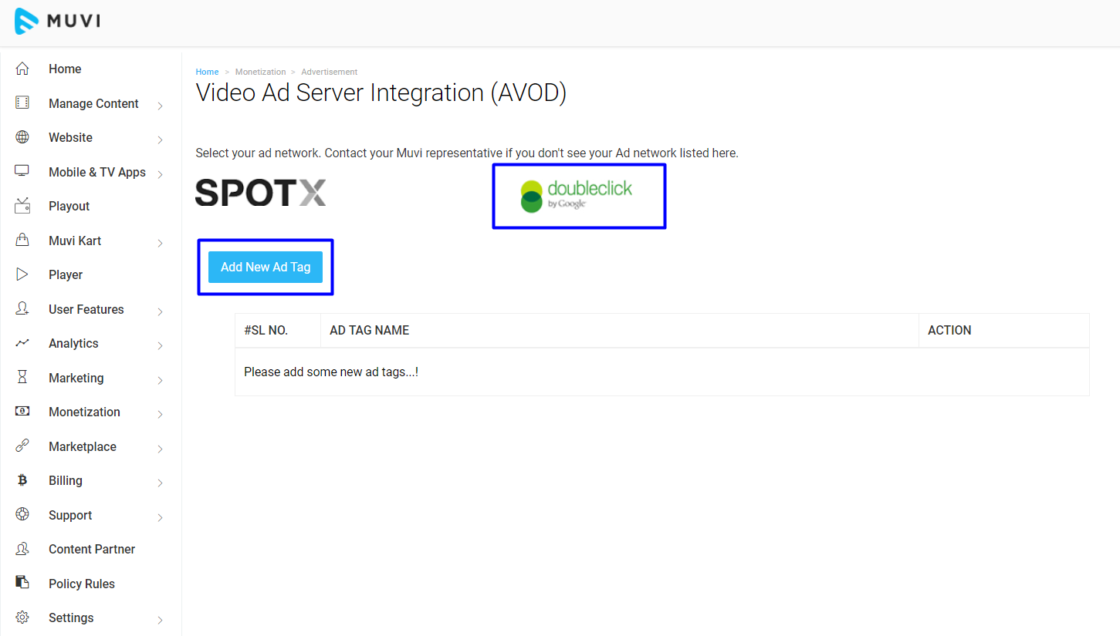Screen dimensions: 1120x636
Task: Expand the Manage Content submenu arrow
Action: tap(161, 106)
